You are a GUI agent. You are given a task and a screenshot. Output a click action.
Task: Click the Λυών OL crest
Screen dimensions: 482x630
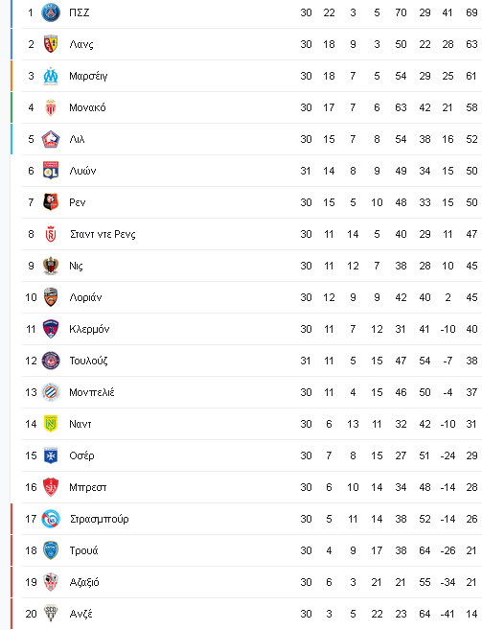51,171
